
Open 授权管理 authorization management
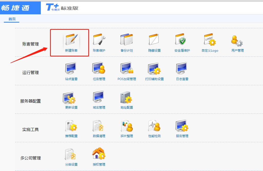(x=99, y=155)
